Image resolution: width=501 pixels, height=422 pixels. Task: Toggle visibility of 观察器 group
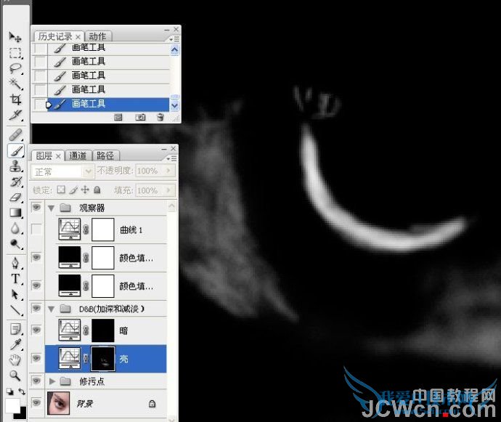click(x=36, y=208)
